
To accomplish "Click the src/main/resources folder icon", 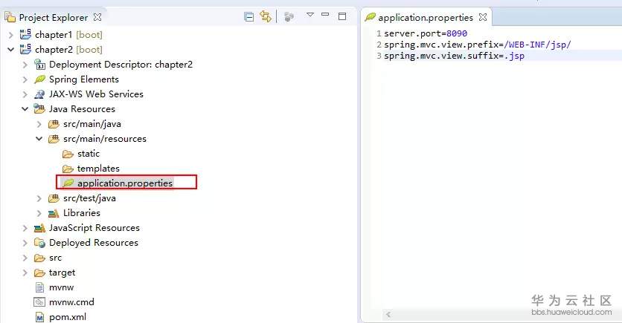I will click(x=54, y=139).
